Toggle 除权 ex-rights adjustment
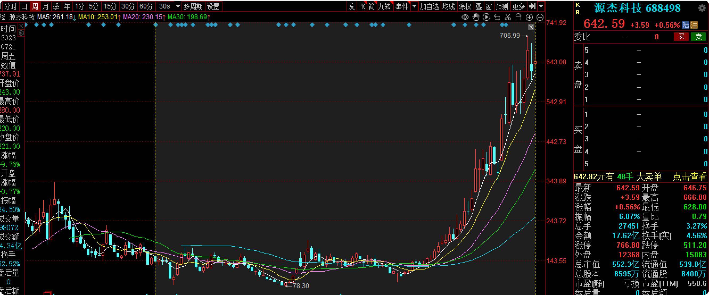This screenshot has height=295, width=709. pos(465,6)
